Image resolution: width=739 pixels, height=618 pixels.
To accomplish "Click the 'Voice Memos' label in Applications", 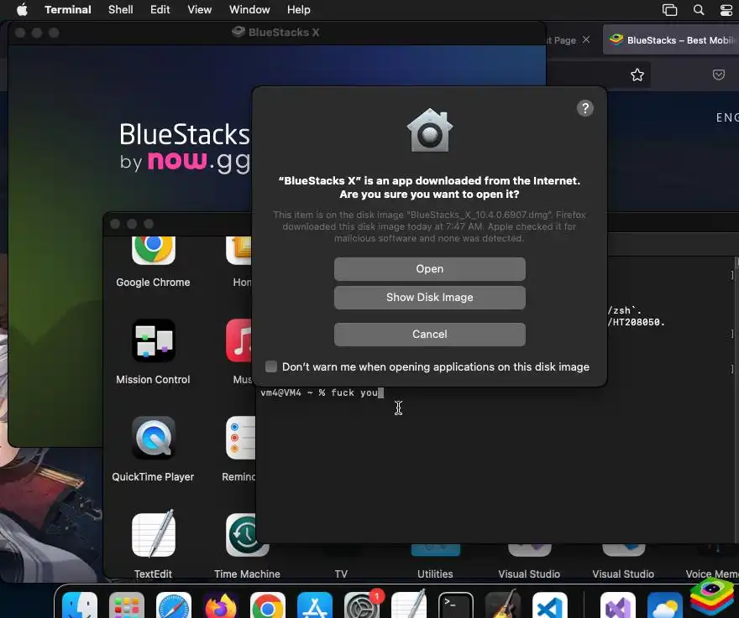I will tap(711, 574).
